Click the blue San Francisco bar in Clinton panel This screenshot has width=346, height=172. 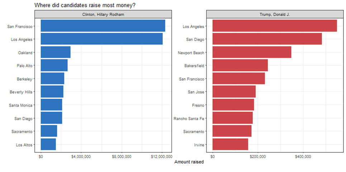pyautogui.click(x=103, y=26)
